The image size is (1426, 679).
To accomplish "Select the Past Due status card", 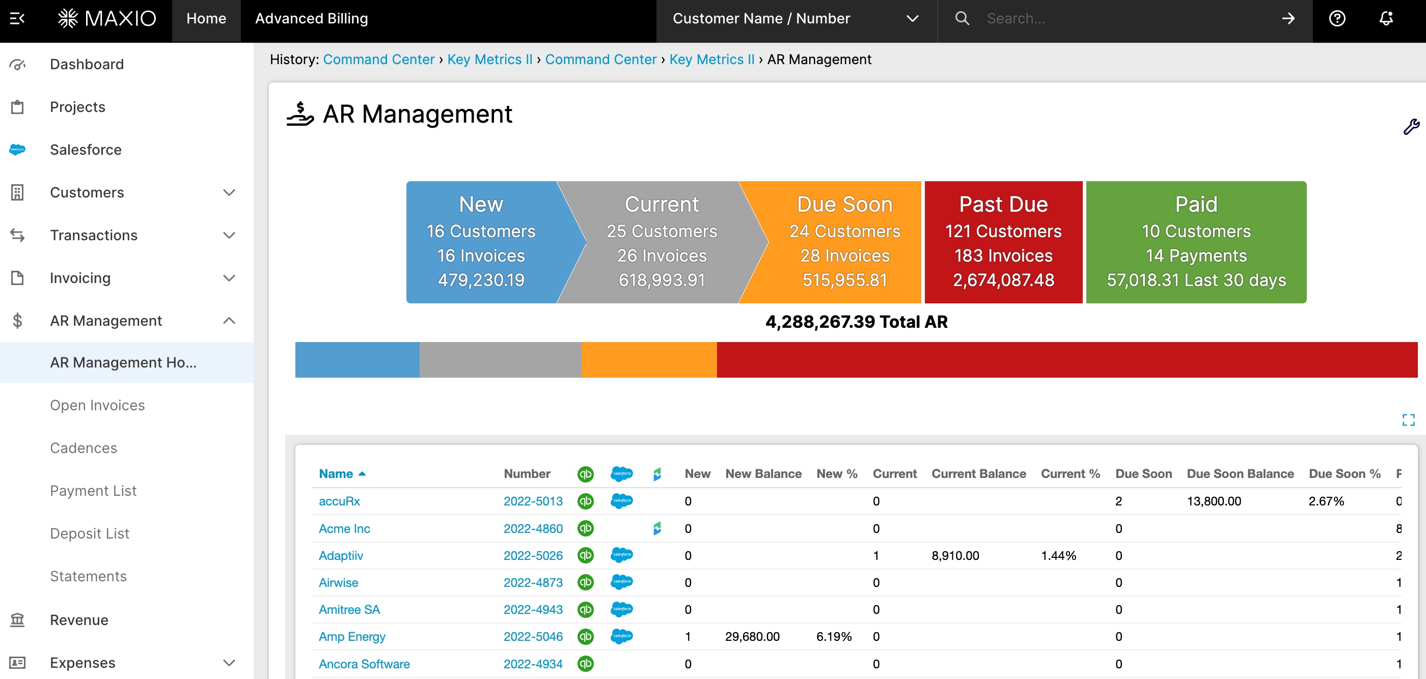I will 1002,242.
